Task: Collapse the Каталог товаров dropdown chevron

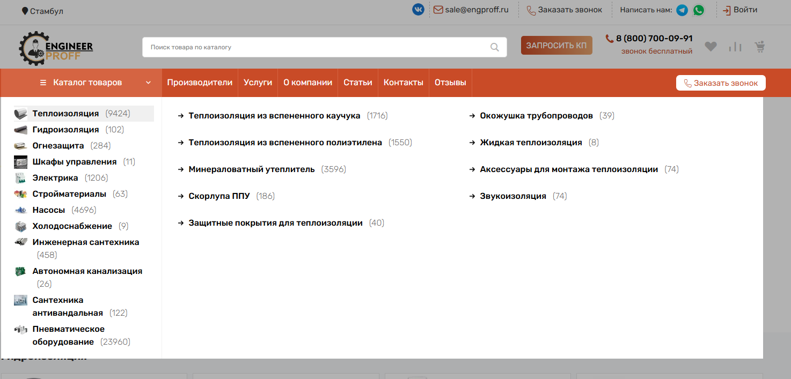Action: (148, 83)
